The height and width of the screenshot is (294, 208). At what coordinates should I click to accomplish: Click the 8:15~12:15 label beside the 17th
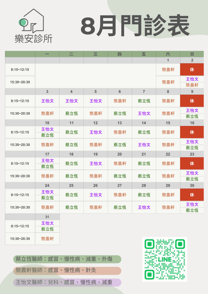(x=20, y=164)
